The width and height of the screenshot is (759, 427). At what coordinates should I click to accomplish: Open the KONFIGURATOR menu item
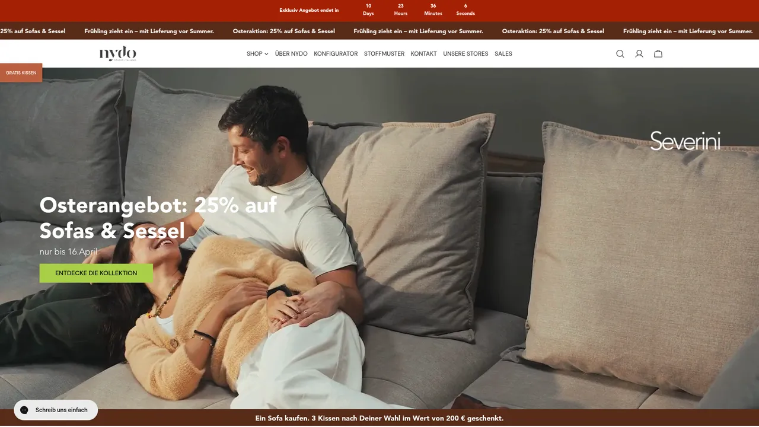336,54
